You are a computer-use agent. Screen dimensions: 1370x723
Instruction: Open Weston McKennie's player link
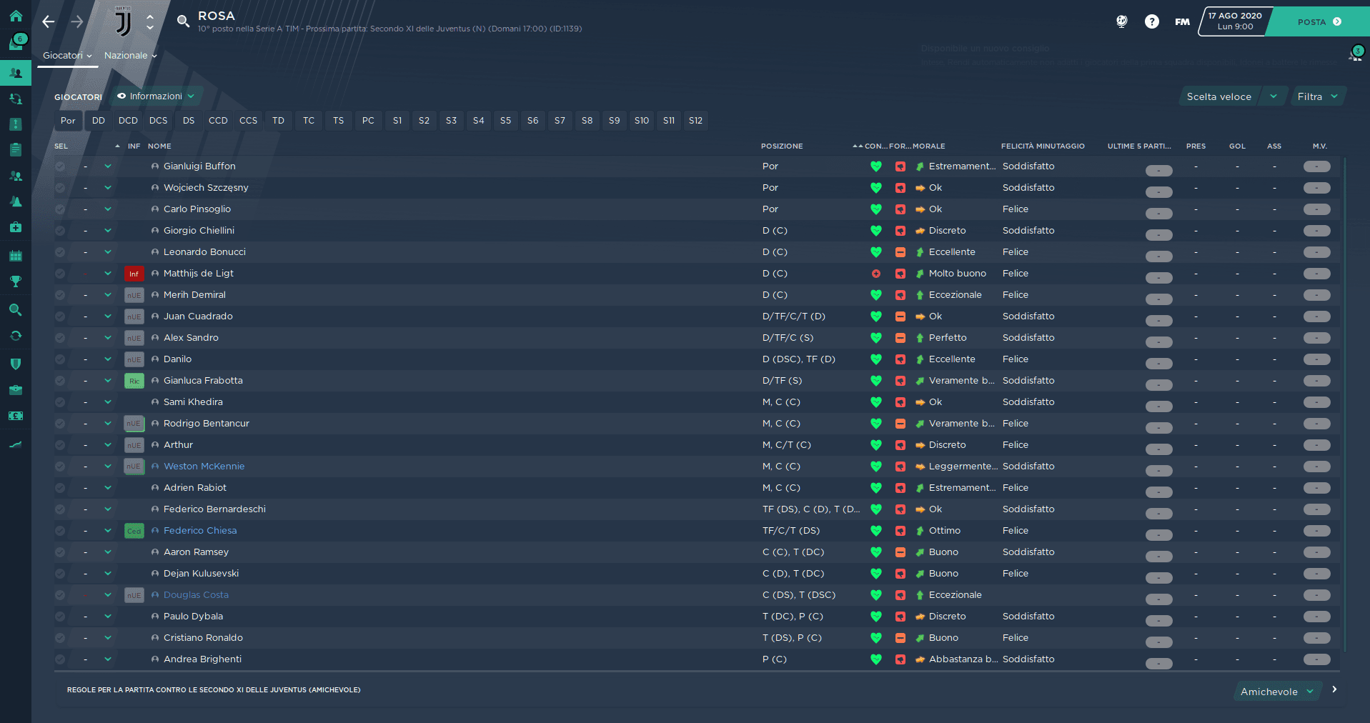coord(204,467)
